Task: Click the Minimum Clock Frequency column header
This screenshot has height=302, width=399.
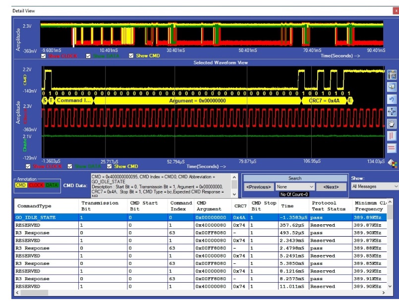Action: pos(369,206)
